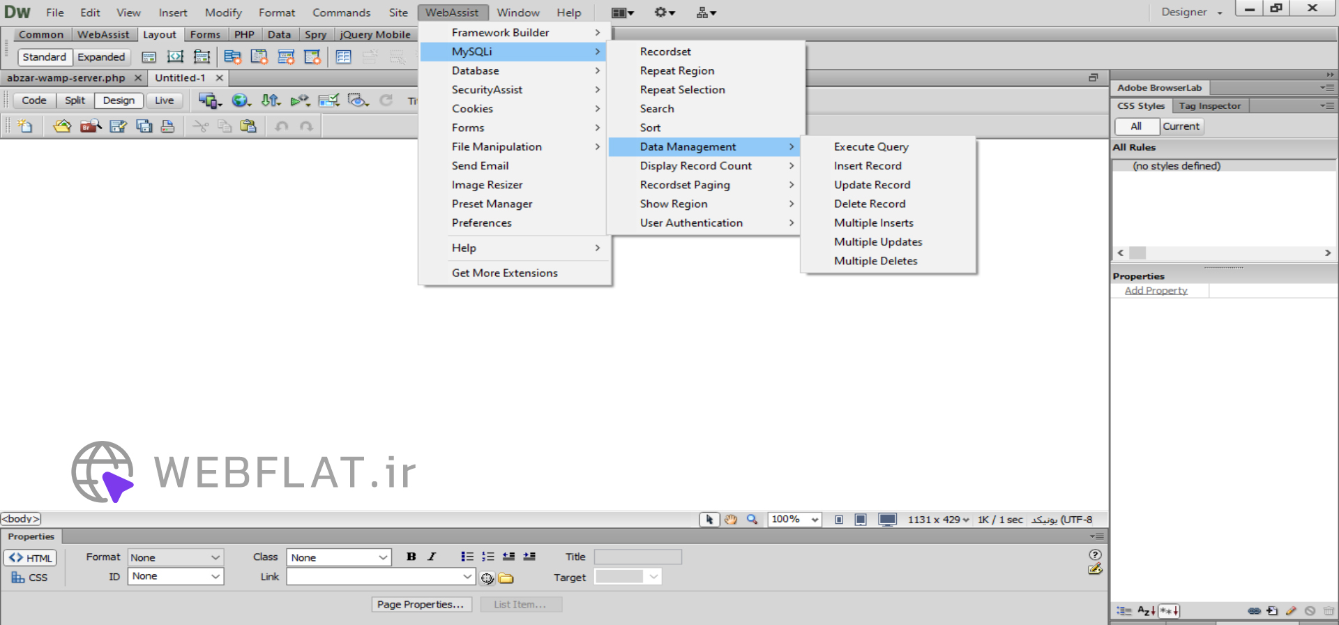Launch Browse in Bridge icon

91,126
